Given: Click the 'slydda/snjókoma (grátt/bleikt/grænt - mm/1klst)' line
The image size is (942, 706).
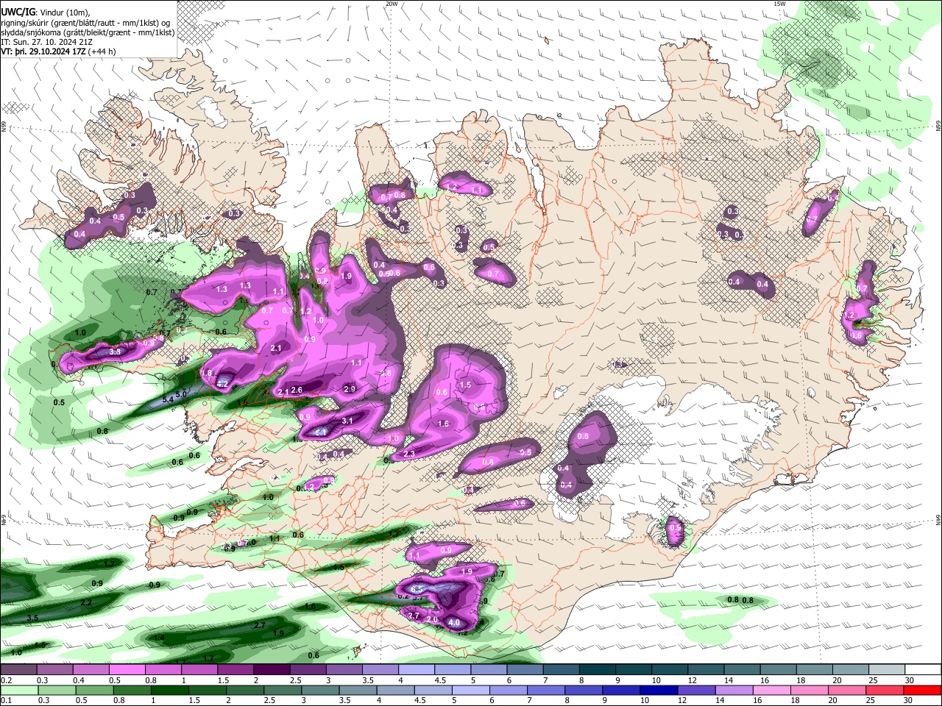Looking at the screenshot, I should point(88,32).
